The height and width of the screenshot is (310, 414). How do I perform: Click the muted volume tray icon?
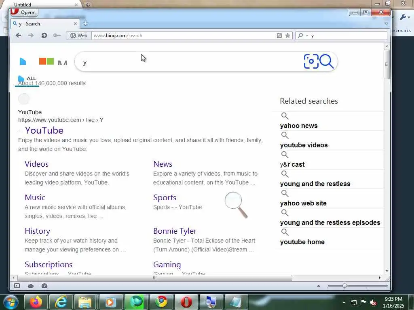click(x=373, y=302)
